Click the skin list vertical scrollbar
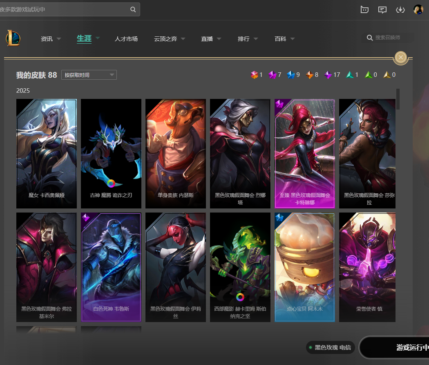The height and width of the screenshot is (365, 429). click(x=398, y=99)
